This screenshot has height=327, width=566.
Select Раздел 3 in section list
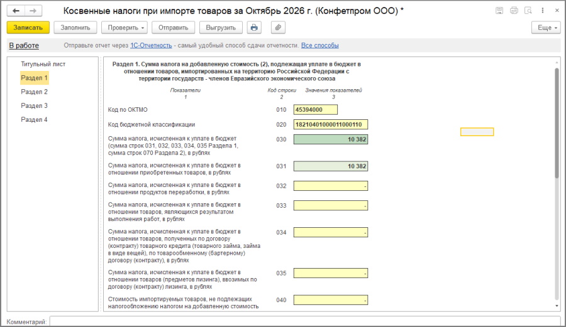[x=35, y=105]
